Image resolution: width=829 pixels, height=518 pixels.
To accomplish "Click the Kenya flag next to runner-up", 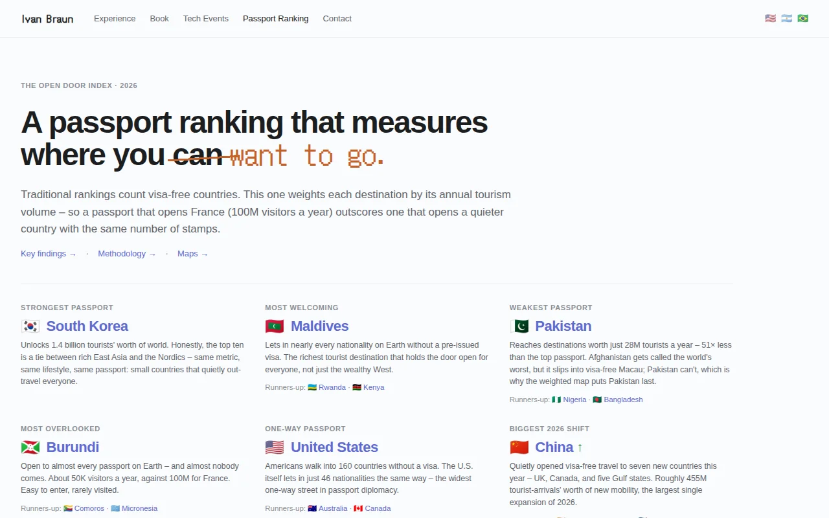I will tap(357, 387).
